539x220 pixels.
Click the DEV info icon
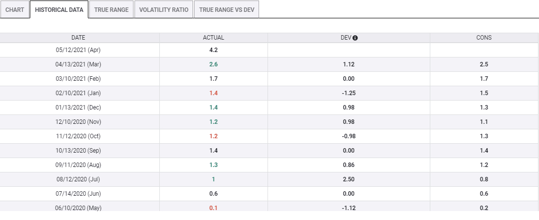coord(355,38)
